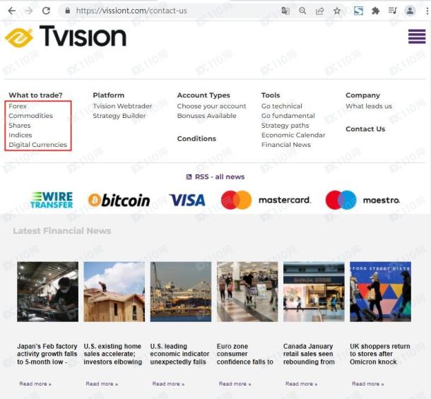Open the Forex link
This screenshot has width=431, height=399.
(x=18, y=106)
